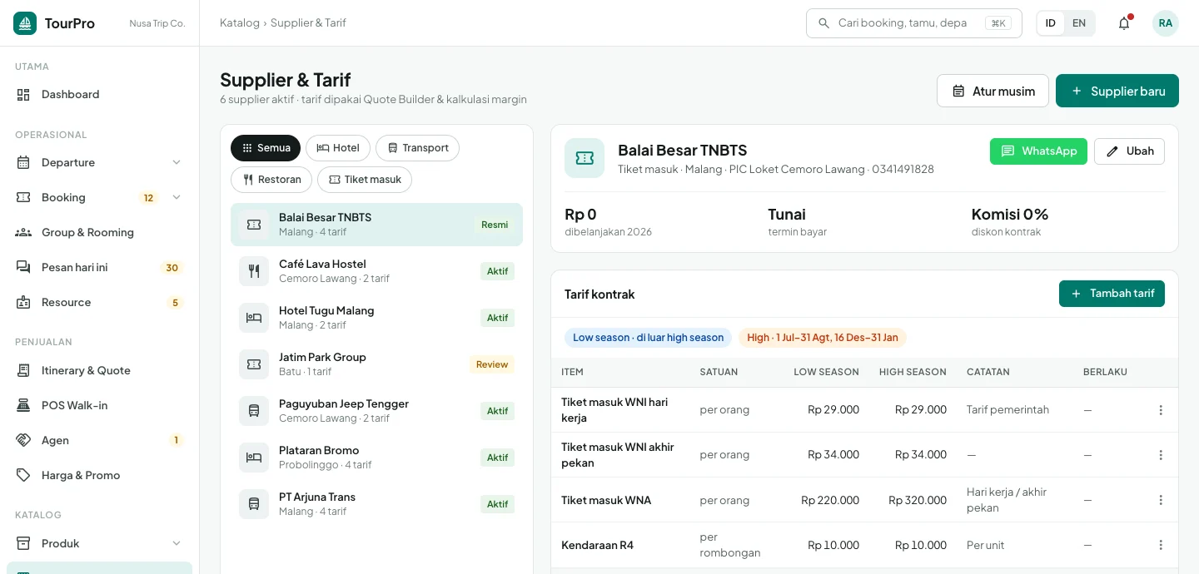1199x574 pixels.
Task: Click the TourPro sailboat logo icon
Action: pyautogui.click(x=25, y=23)
